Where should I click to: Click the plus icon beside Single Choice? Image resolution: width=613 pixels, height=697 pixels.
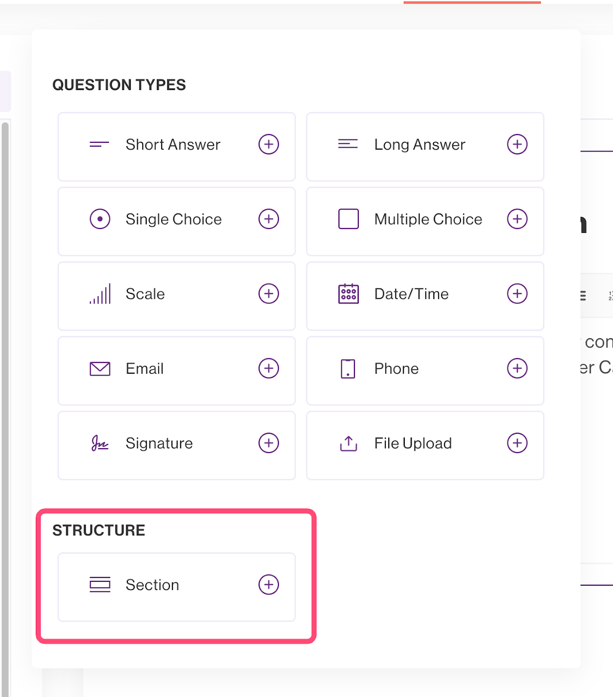click(269, 219)
